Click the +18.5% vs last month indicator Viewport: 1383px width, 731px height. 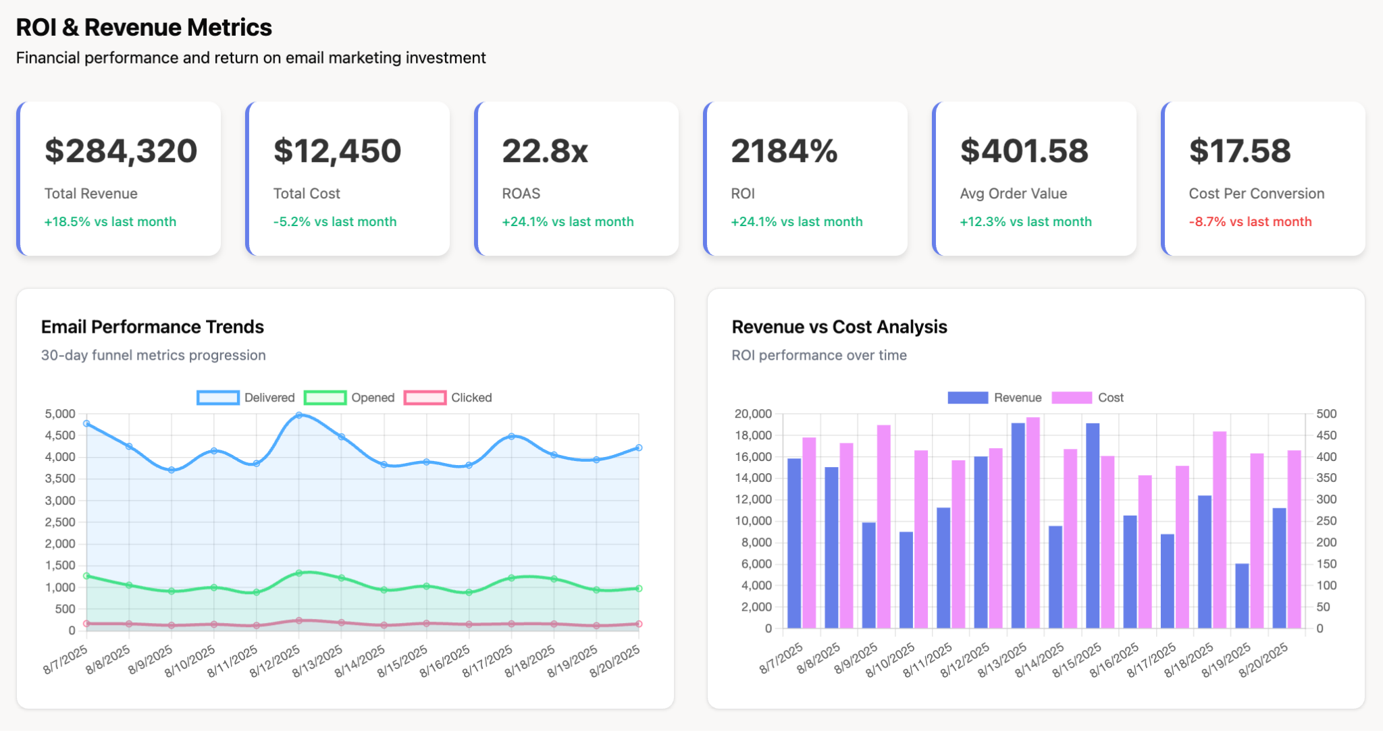pyautogui.click(x=109, y=221)
